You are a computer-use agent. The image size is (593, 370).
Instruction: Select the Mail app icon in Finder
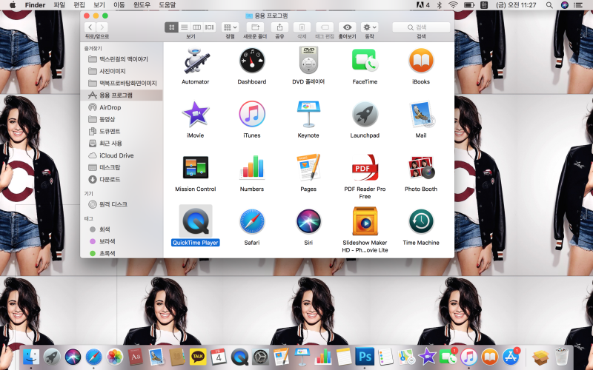[421, 114]
